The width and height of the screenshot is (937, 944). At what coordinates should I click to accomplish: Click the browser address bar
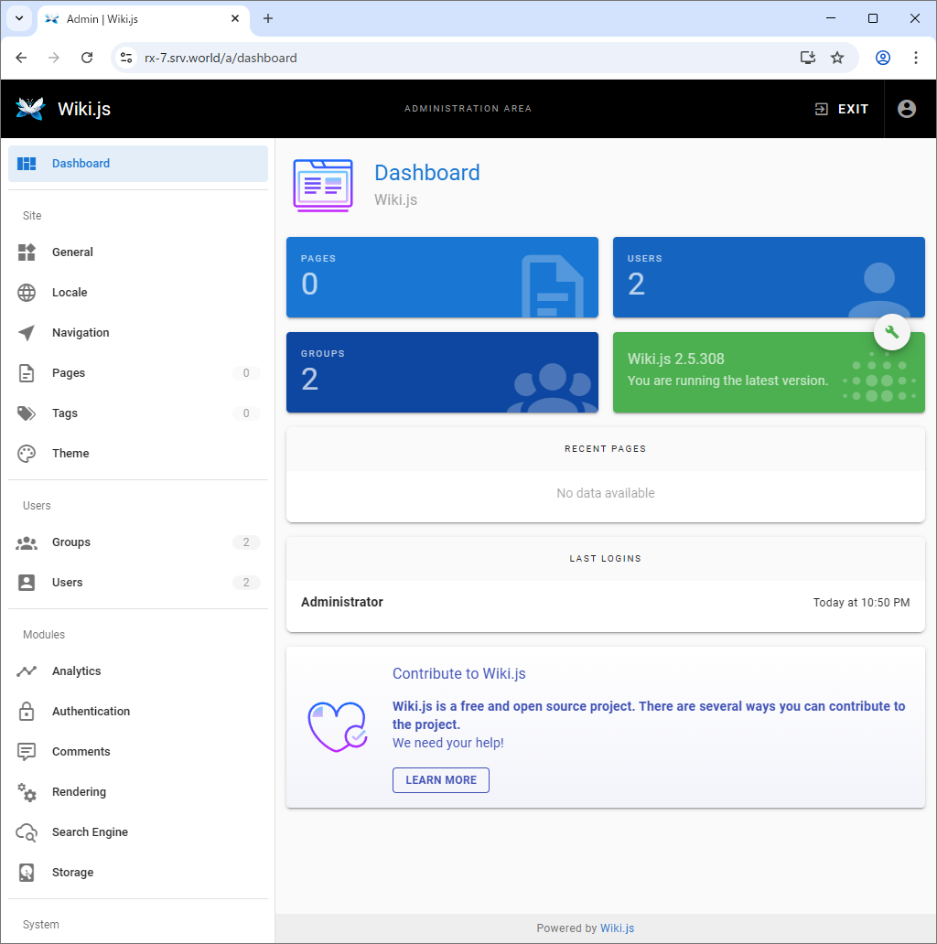[458, 58]
